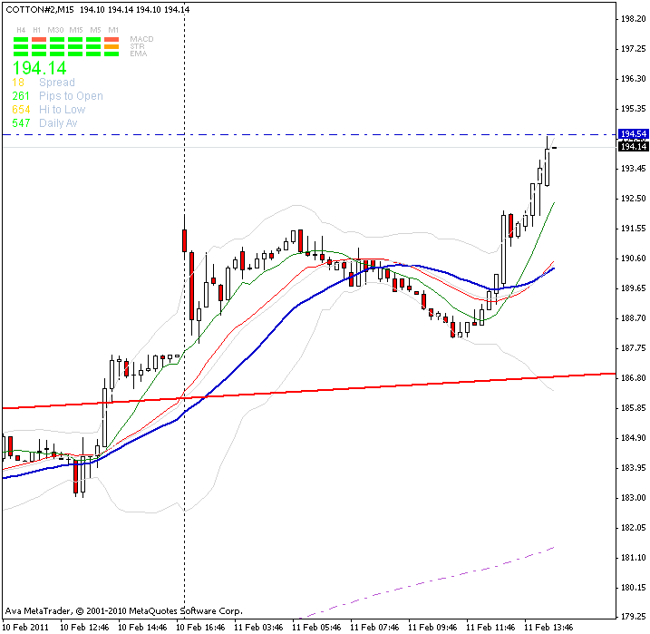
Task: Select the H4 timeframe column label
Action: pos(20,30)
